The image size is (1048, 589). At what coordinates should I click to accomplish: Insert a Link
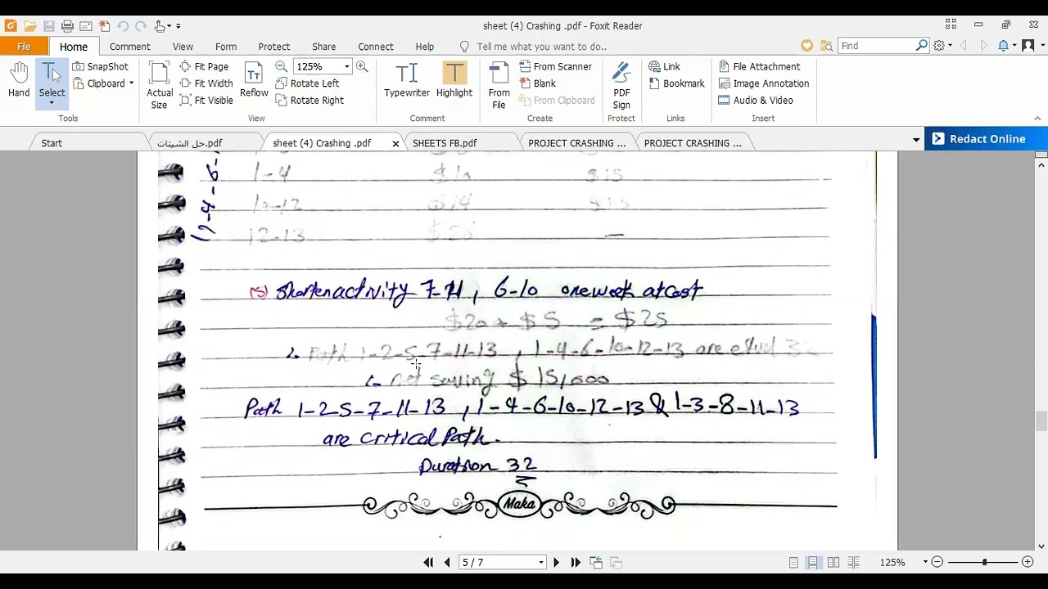(x=664, y=66)
